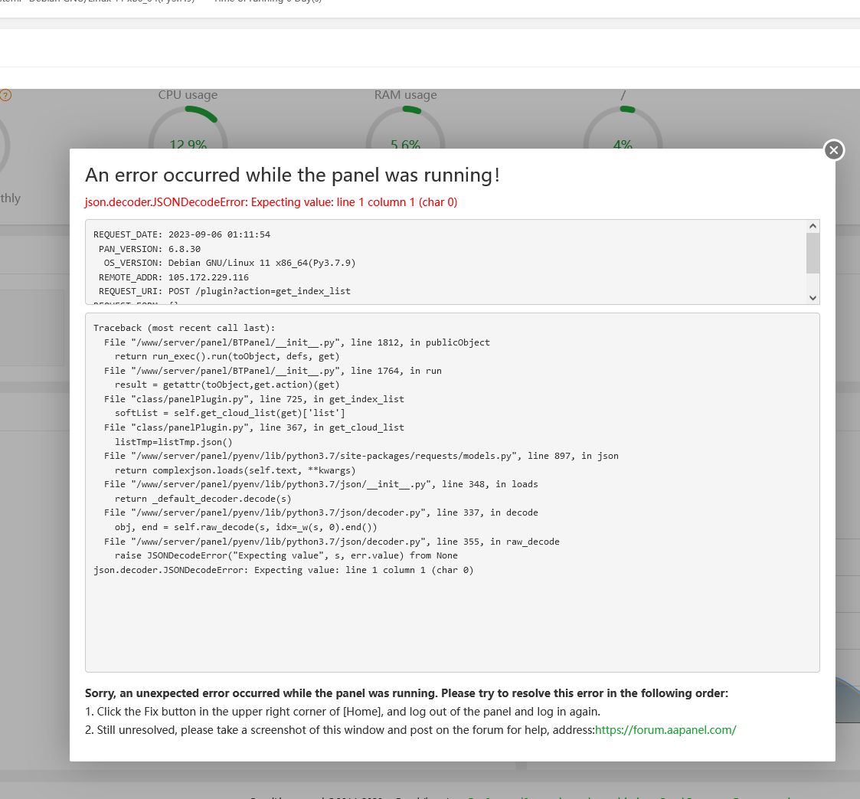Viewport: 860px width, 799px height.
Task: Click the CPU usage label
Action: (188, 95)
